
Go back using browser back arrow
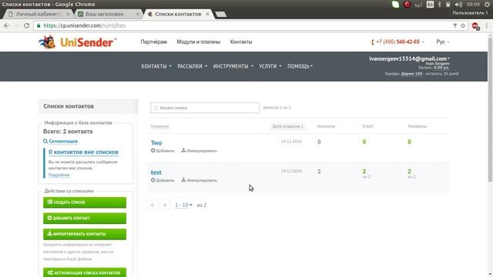click(x=7, y=25)
